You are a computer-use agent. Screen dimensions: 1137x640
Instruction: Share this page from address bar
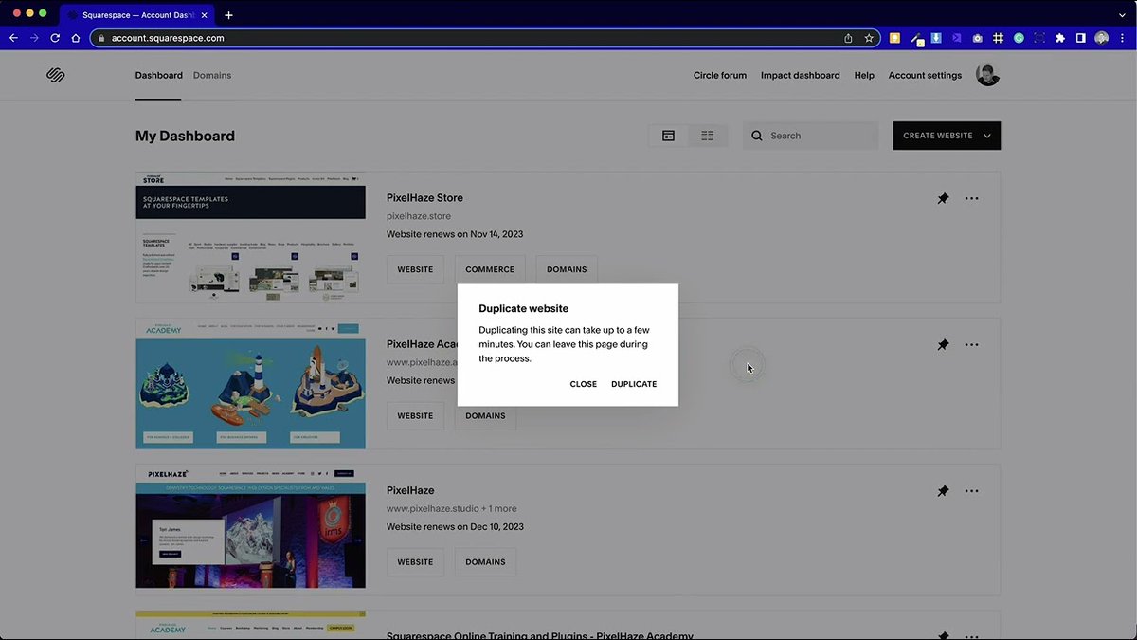(848, 38)
